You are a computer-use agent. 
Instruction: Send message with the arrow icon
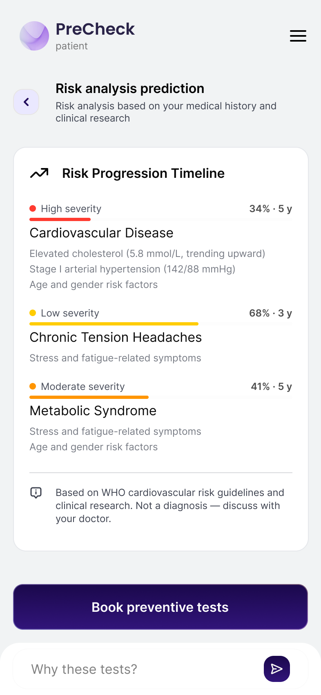[x=277, y=669]
